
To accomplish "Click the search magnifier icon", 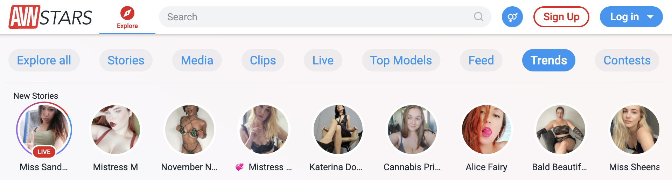I will click(x=478, y=17).
